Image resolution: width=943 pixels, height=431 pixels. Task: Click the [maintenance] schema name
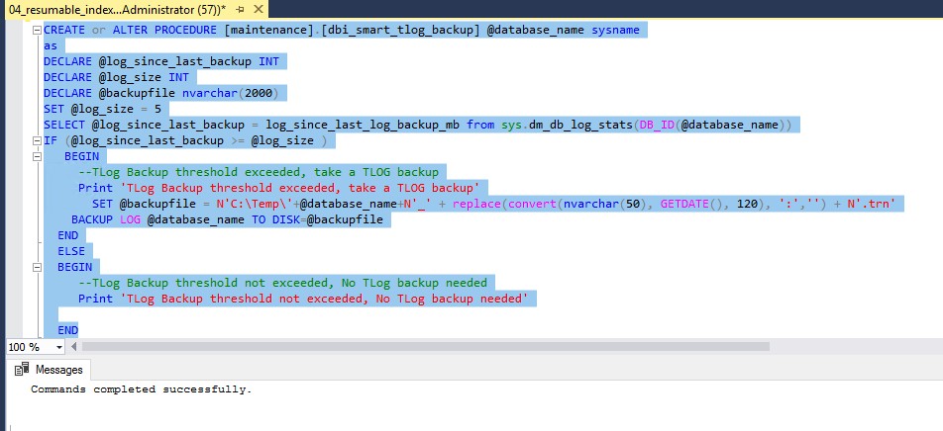point(268,30)
